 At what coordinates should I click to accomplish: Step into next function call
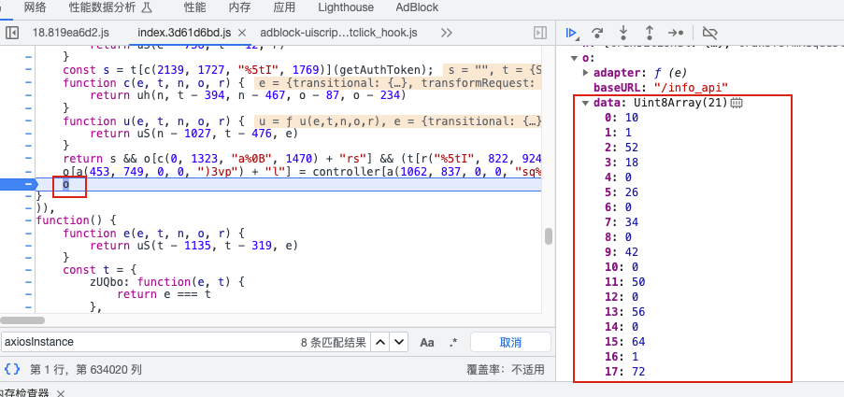(x=623, y=33)
